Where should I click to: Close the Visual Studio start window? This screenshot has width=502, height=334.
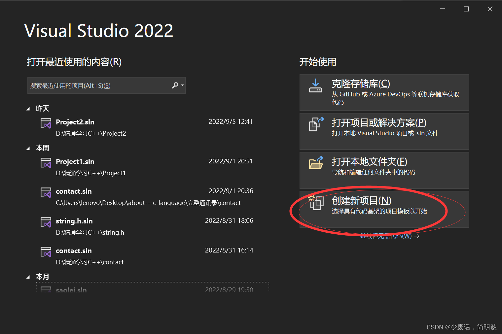pyautogui.click(x=490, y=9)
